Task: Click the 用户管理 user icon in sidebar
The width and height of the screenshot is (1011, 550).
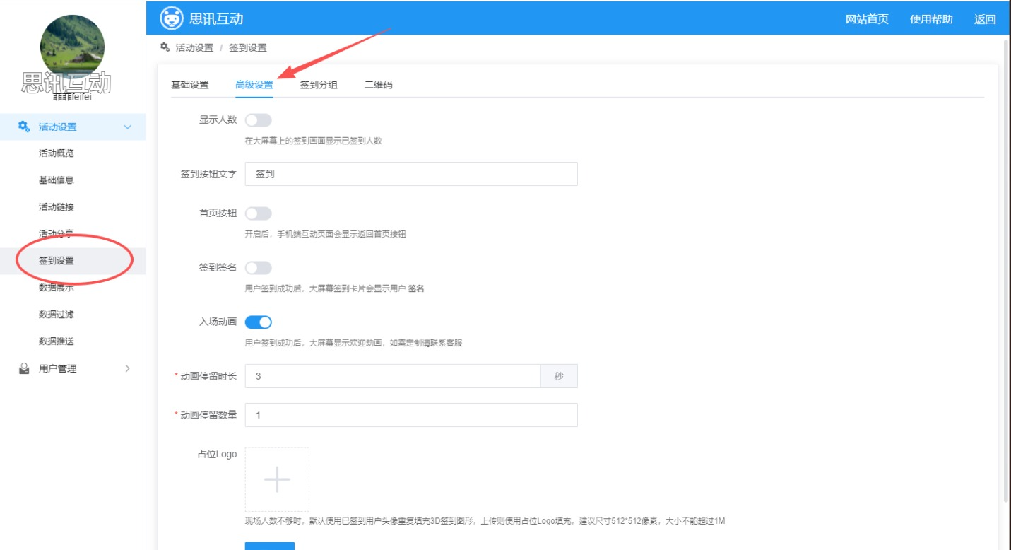Action: (24, 368)
